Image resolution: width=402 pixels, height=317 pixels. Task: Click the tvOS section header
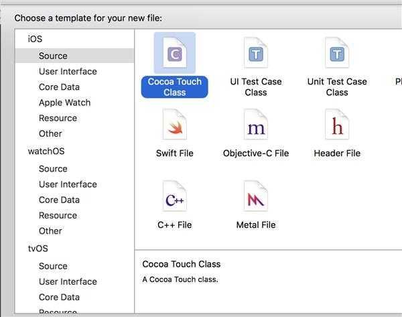38,249
